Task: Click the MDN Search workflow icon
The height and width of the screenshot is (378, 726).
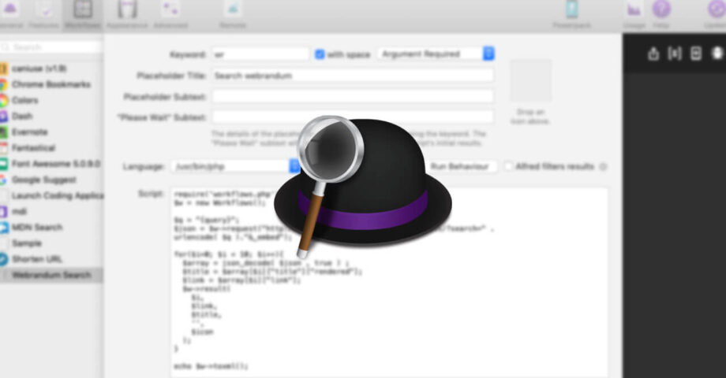Action: pyautogui.click(x=3, y=228)
